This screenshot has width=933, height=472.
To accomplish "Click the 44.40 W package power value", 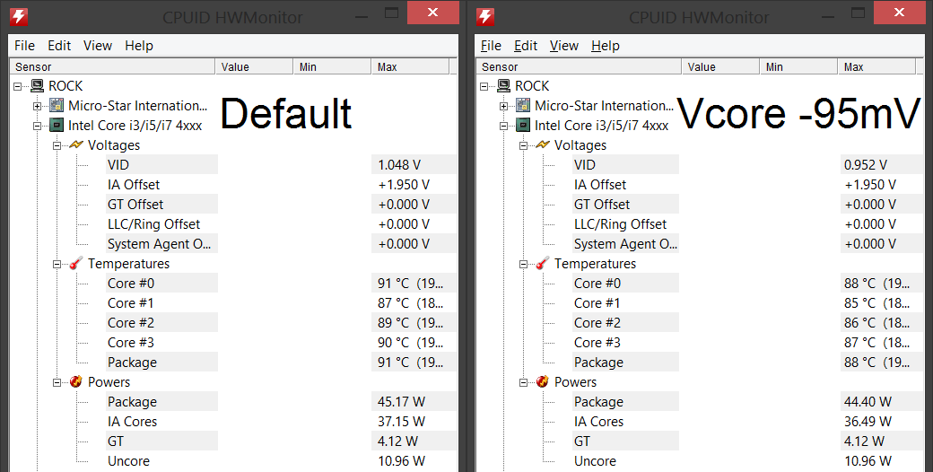I will point(868,402).
